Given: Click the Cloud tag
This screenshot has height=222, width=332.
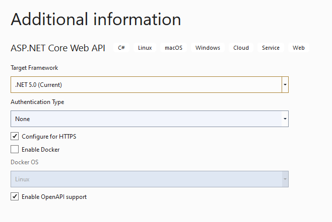Looking at the screenshot, I should point(241,48).
